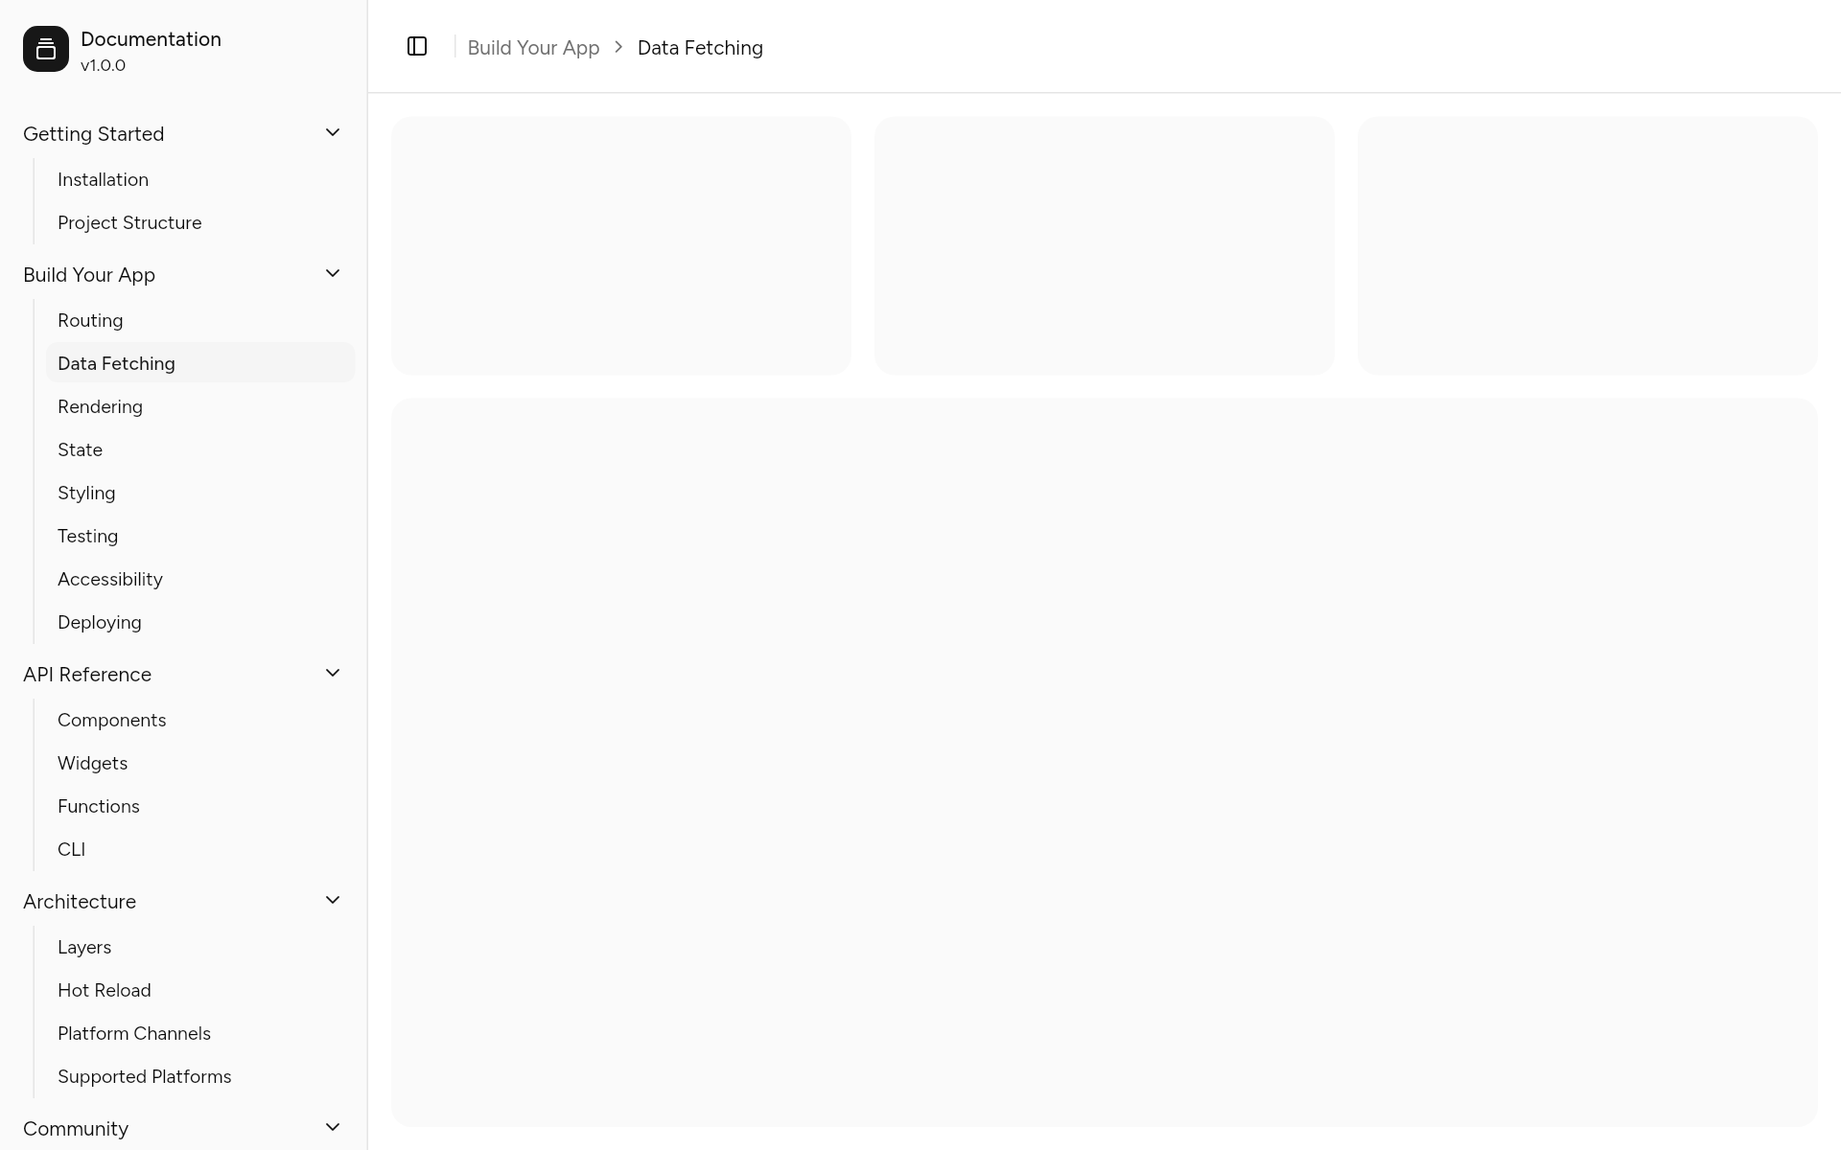Collapse the Getting Started section chevron
Image resolution: width=1841 pixels, height=1150 pixels.
coord(333,132)
